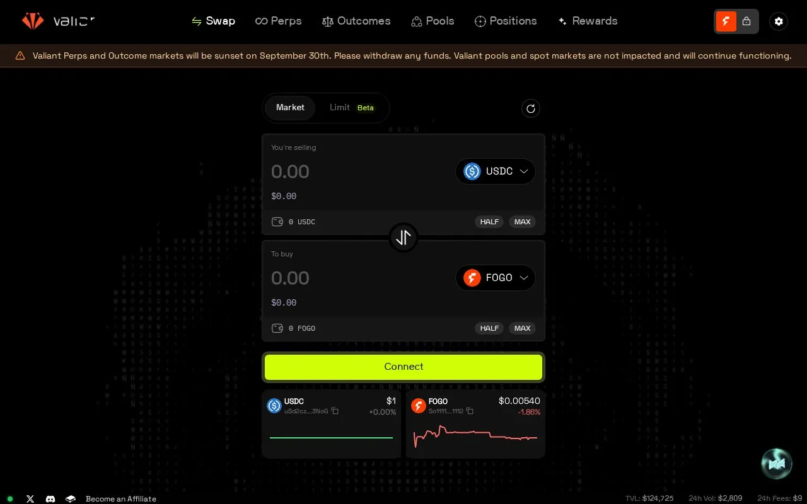Open the Outcomes page

pos(356,21)
